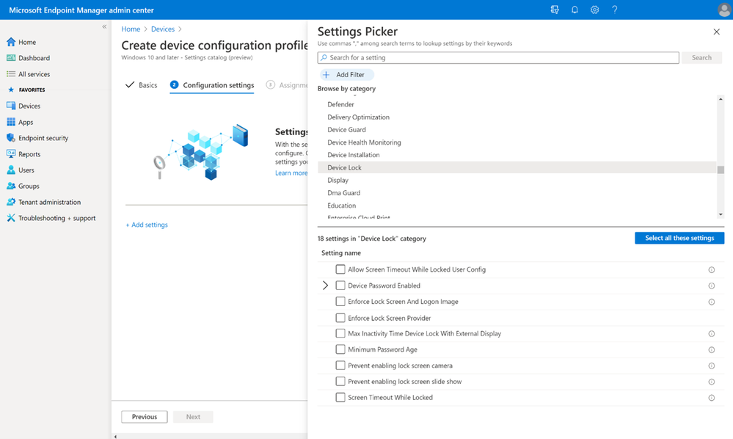Click Select all these settings button
This screenshot has height=439, width=733.
(x=679, y=238)
